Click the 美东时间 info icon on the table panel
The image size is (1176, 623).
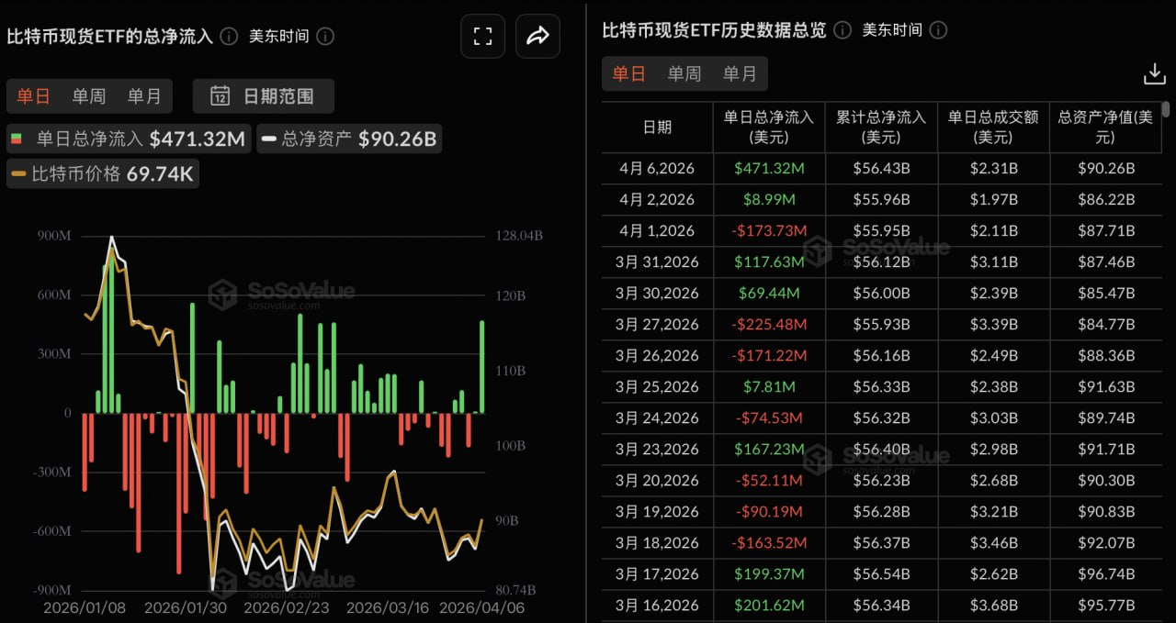[x=938, y=30]
